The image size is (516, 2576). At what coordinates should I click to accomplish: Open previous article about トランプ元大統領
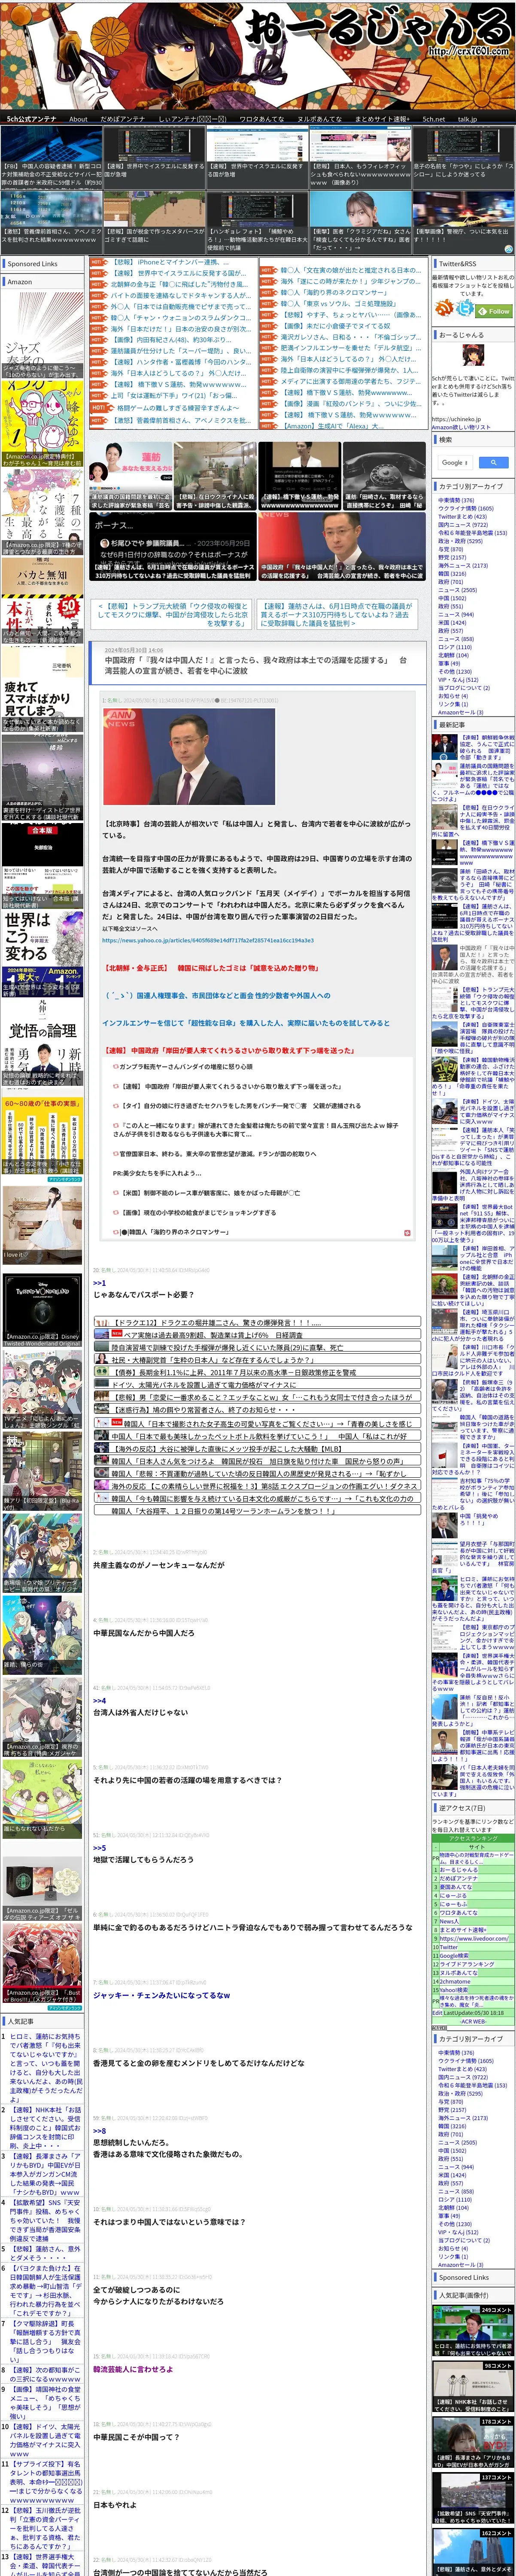[172, 614]
